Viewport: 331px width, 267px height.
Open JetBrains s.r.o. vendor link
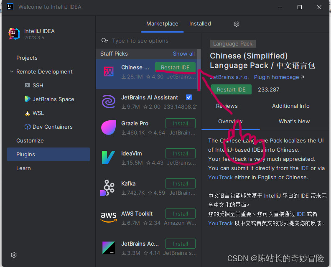tap(229, 77)
